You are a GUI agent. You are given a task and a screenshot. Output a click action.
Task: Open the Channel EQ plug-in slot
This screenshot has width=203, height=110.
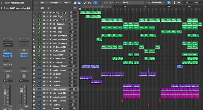pos(7,56)
